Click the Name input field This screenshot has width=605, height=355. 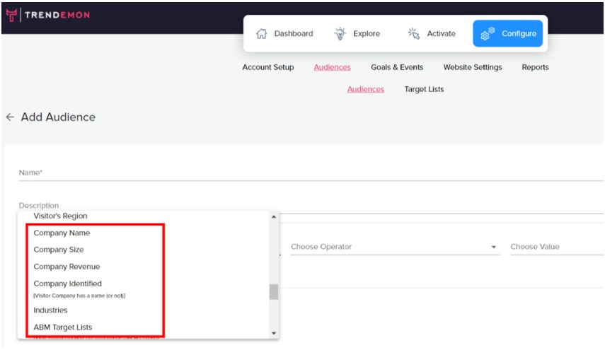pyautogui.click(x=311, y=173)
